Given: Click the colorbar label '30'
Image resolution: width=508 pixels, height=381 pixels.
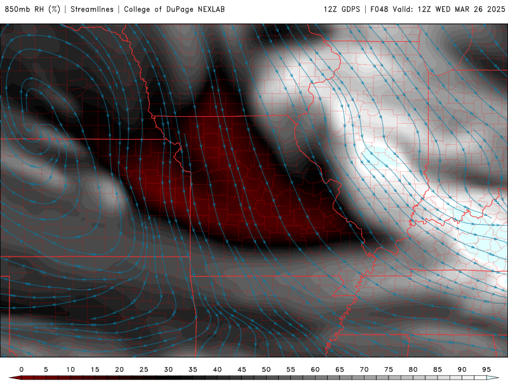Looking at the screenshot, I should click(168, 370).
